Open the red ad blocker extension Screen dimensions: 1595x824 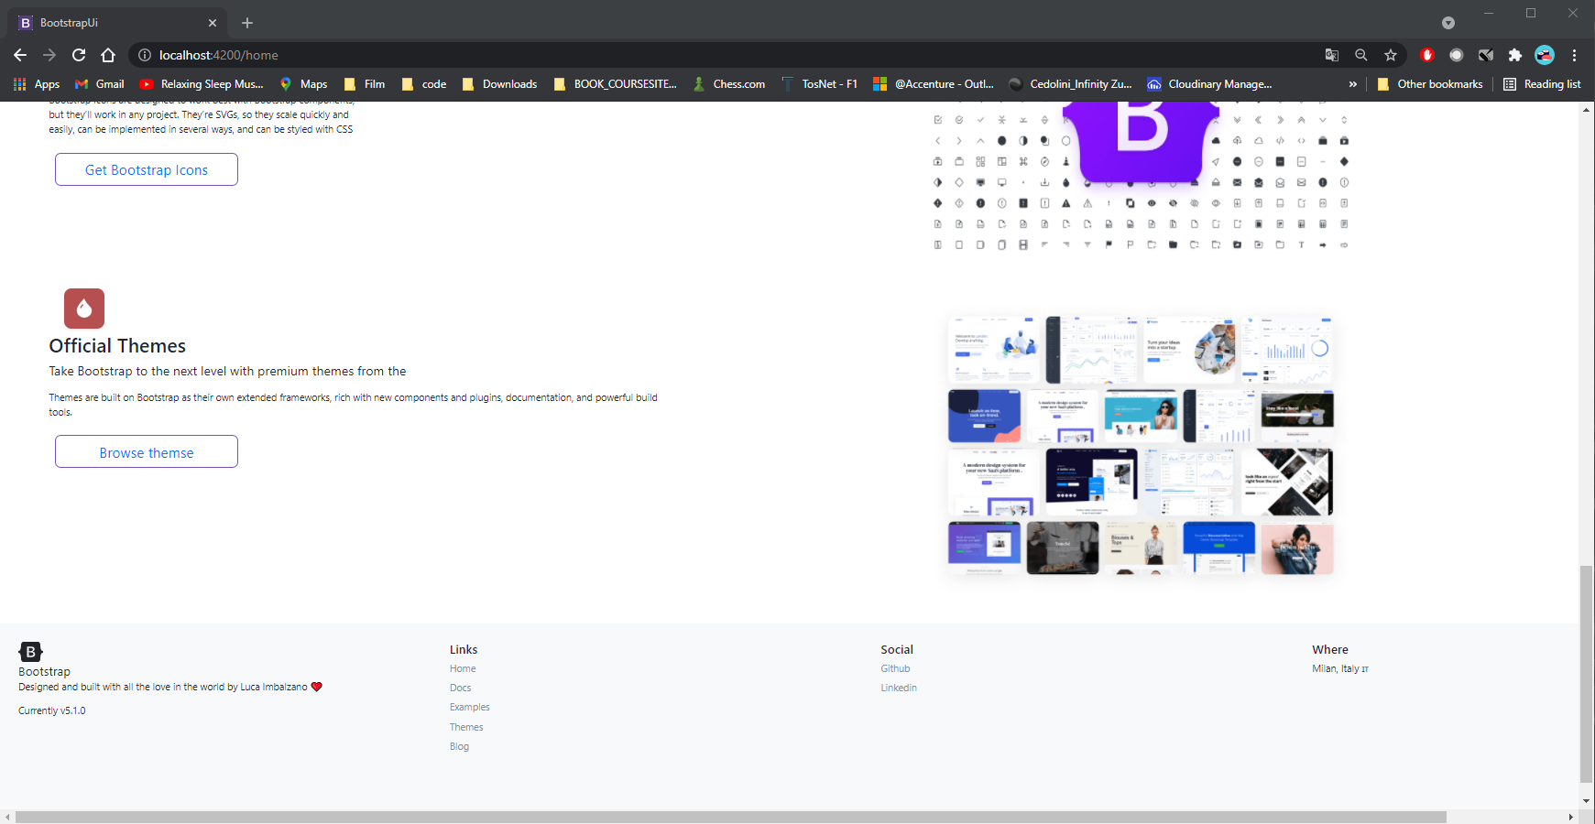1426,55
